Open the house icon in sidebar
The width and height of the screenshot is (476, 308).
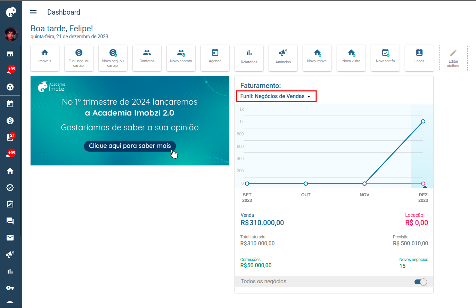point(10,171)
